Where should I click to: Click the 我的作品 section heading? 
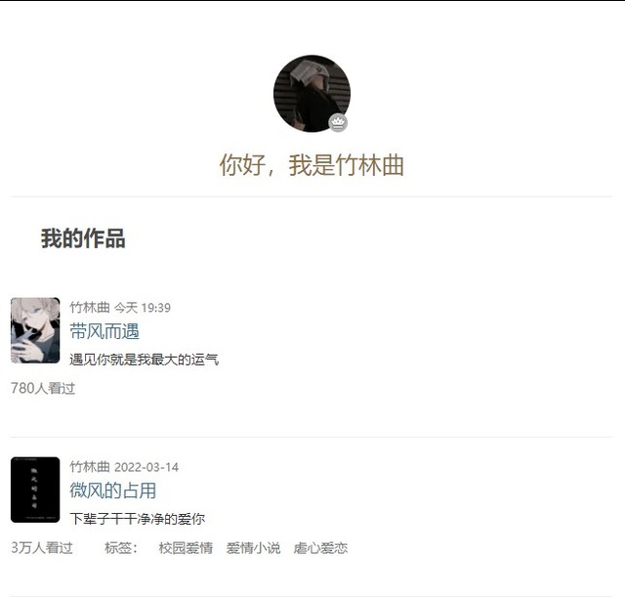83,238
